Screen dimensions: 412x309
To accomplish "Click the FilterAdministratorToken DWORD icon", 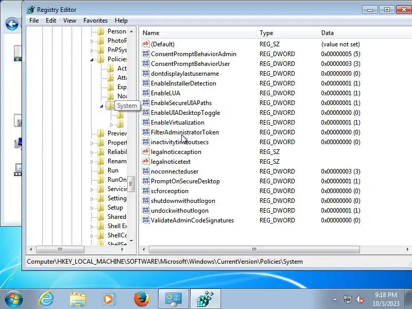I will [146, 132].
